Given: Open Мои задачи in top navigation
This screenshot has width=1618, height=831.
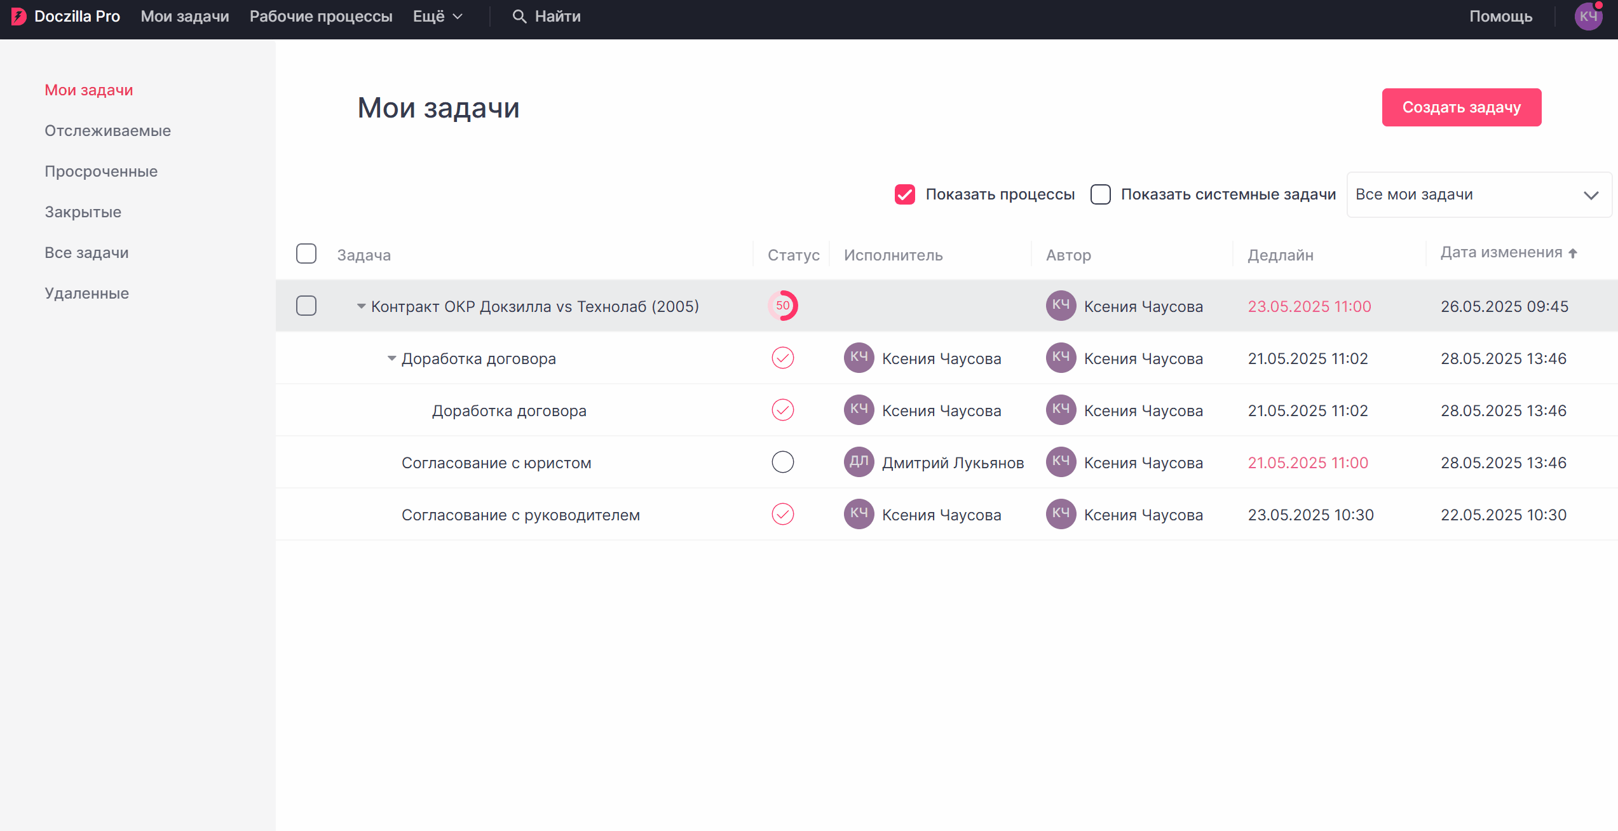Looking at the screenshot, I should coord(185,17).
